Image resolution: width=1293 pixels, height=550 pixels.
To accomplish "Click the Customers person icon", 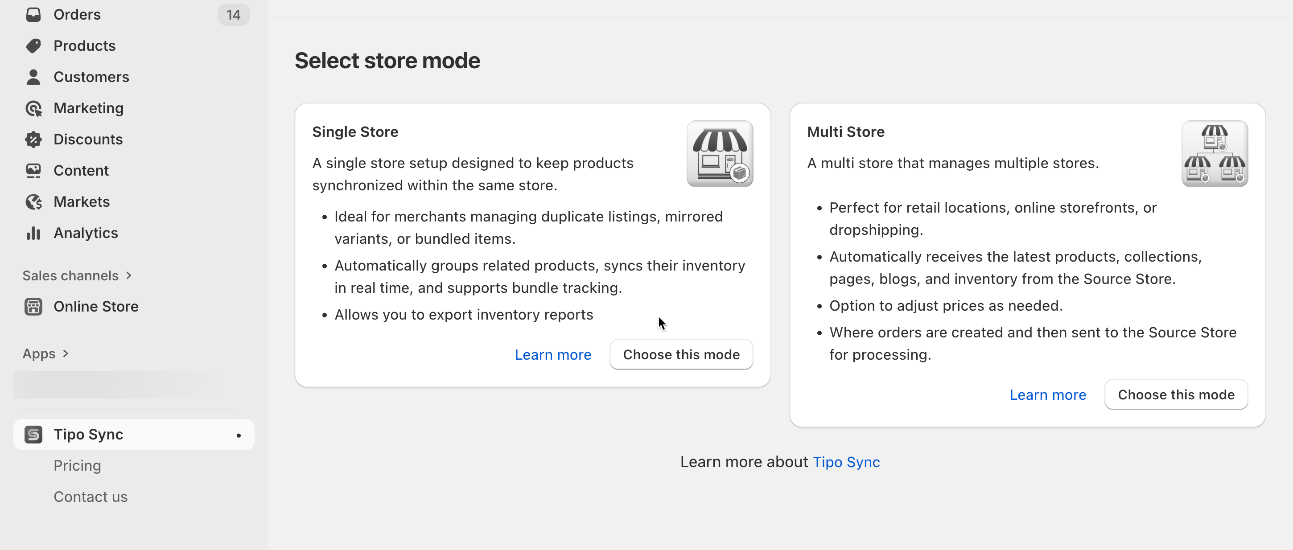I will tap(33, 77).
